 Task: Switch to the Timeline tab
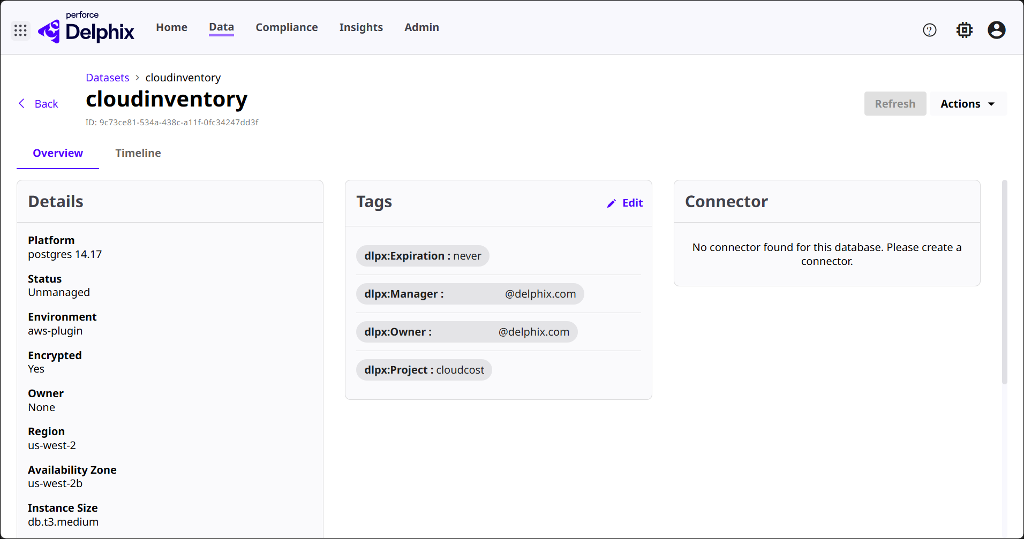click(x=138, y=153)
